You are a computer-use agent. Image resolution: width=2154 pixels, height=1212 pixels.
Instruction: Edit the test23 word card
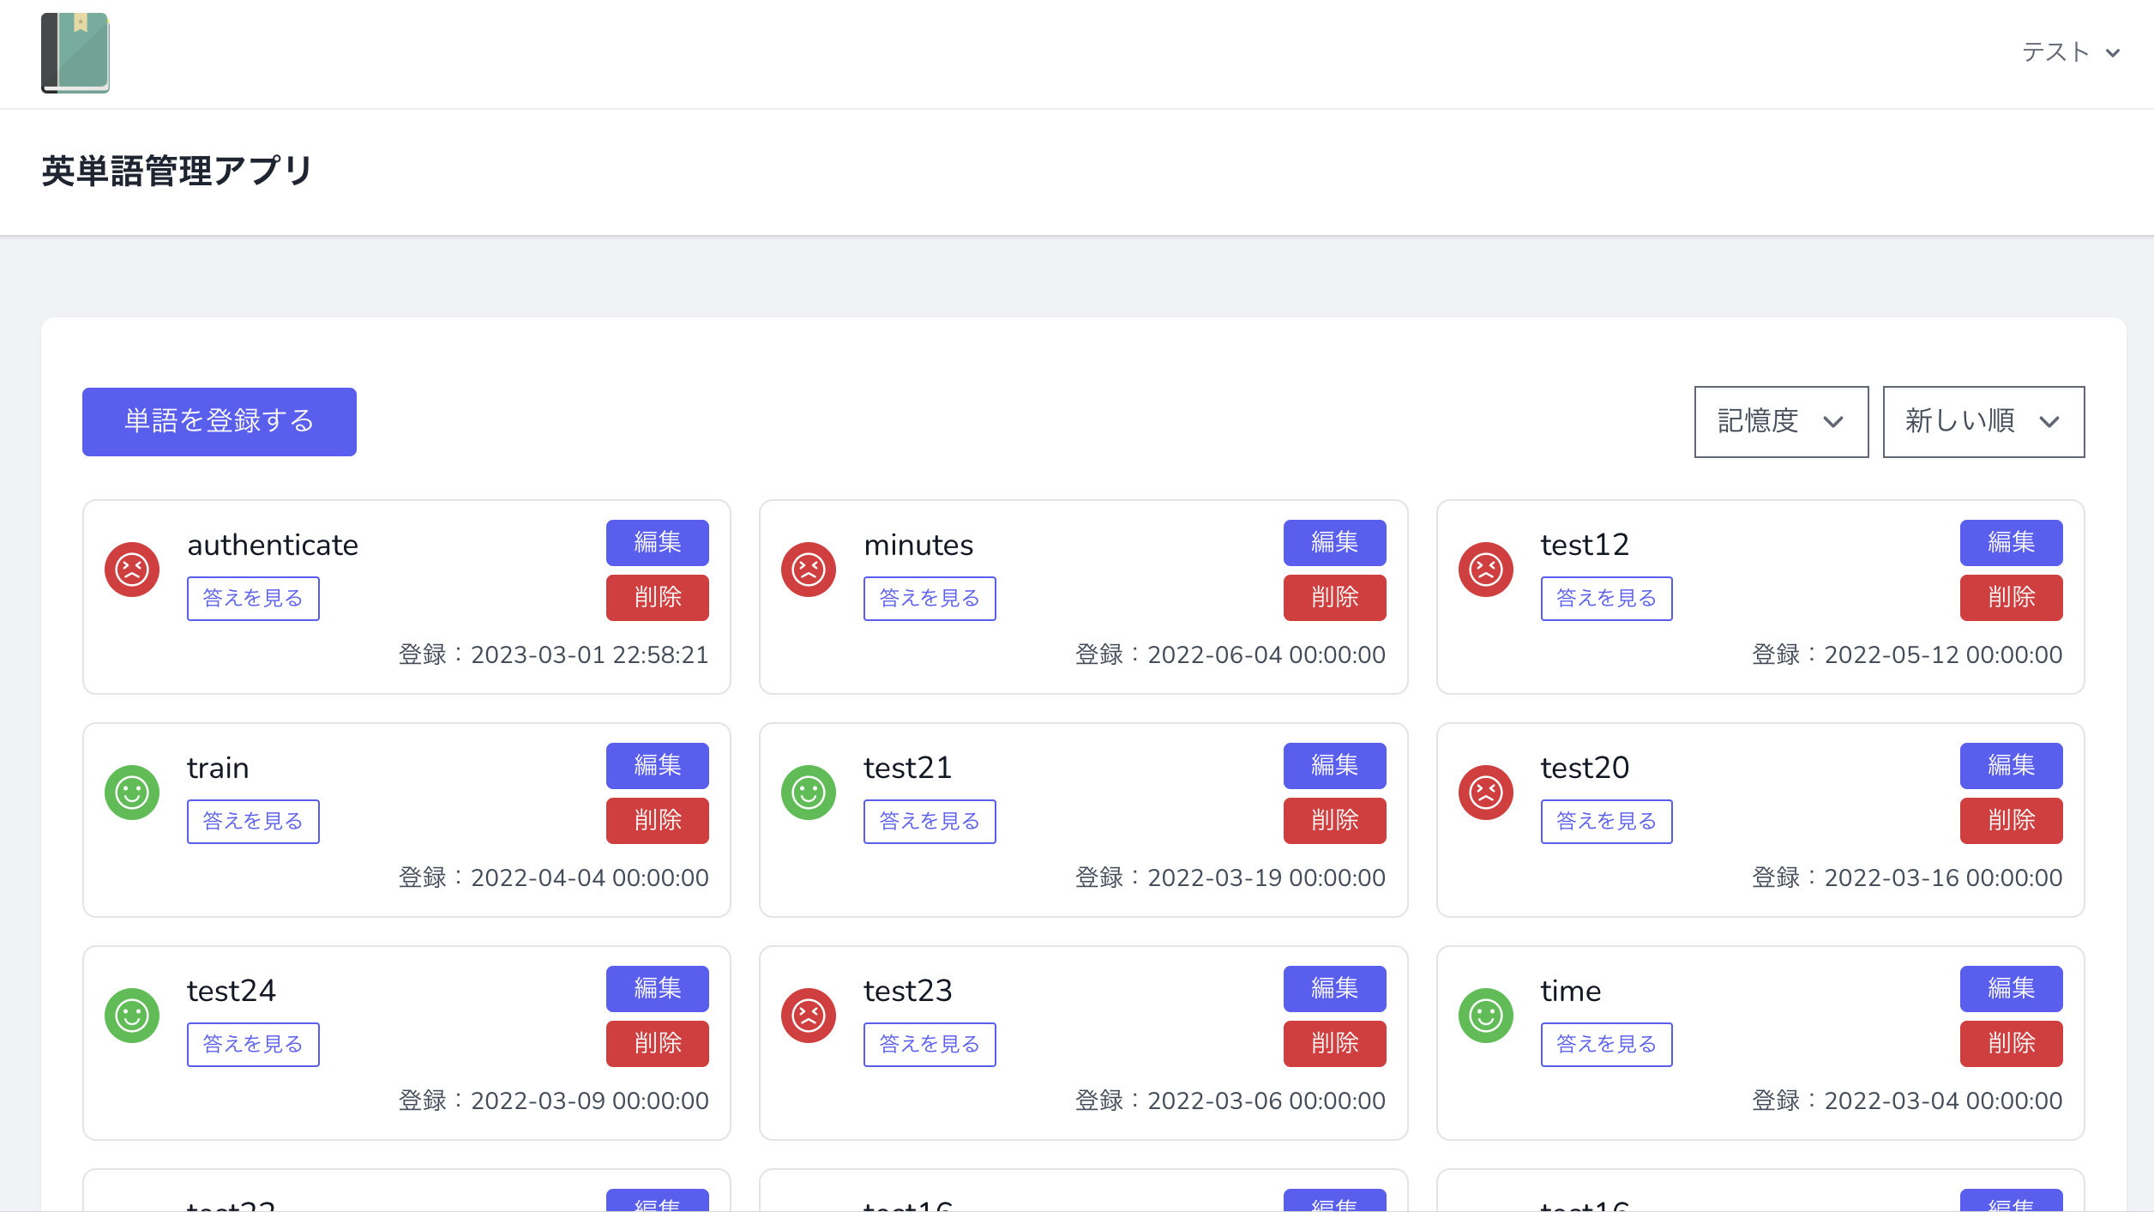click(1334, 988)
